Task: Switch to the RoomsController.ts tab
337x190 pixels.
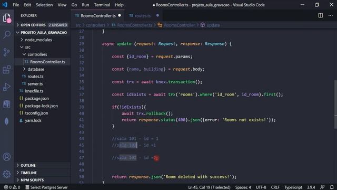Action: click(x=98, y=15)
